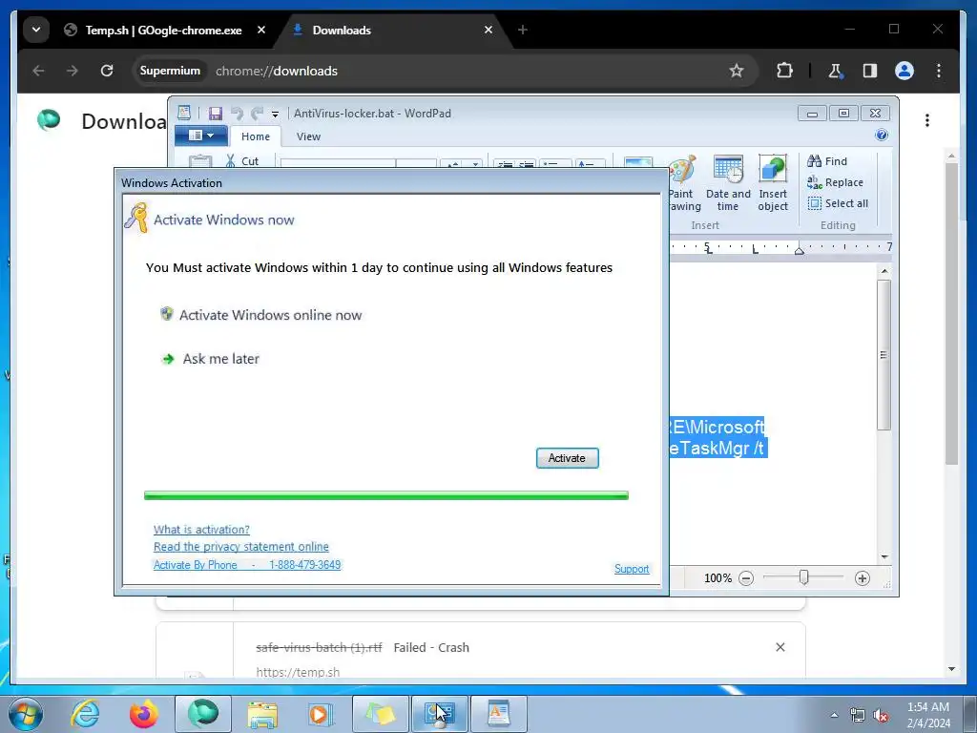Click the WordPad document icon in title bar
This screenshot has width=977, height=733.
click(x=184, y=113)
